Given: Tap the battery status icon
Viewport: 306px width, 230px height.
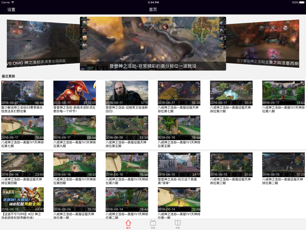Looking at the screenshot, I should pyautogui.click(x=302, y=2).
